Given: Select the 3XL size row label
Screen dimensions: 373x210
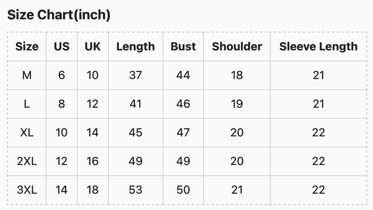Looking at the screenshot, I should [27, 190].
